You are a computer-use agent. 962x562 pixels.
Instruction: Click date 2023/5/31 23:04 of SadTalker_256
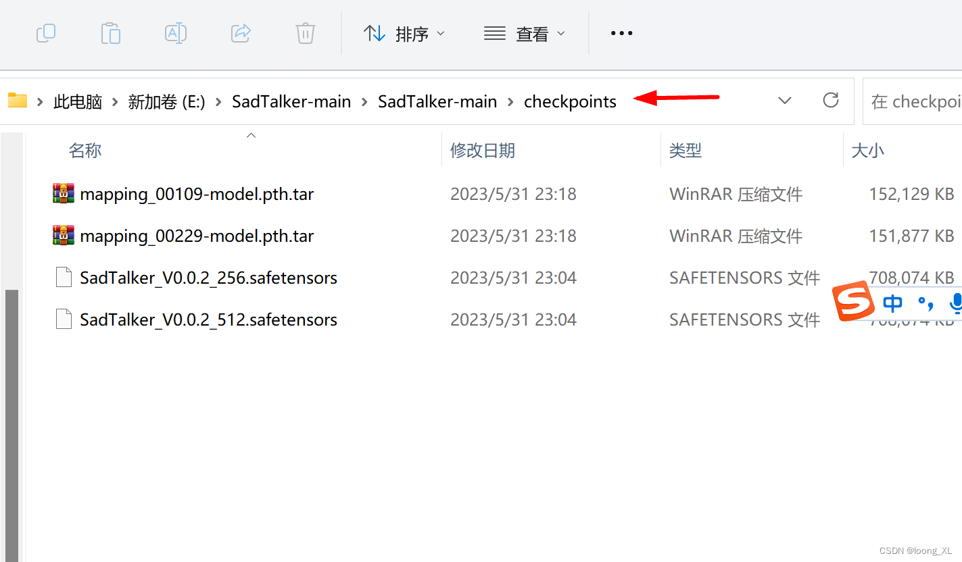[513, 278]
